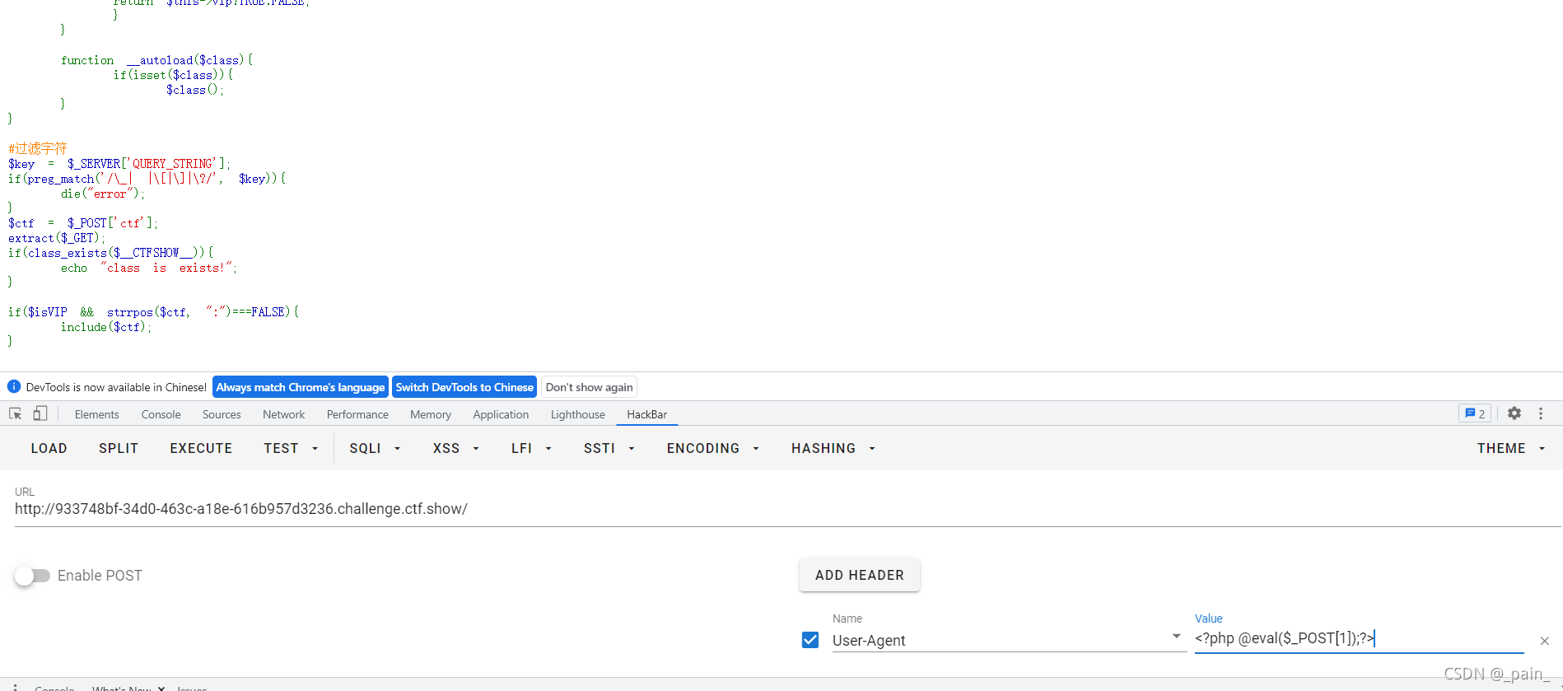
Task: Click into the URL input field
Action: 787,509
